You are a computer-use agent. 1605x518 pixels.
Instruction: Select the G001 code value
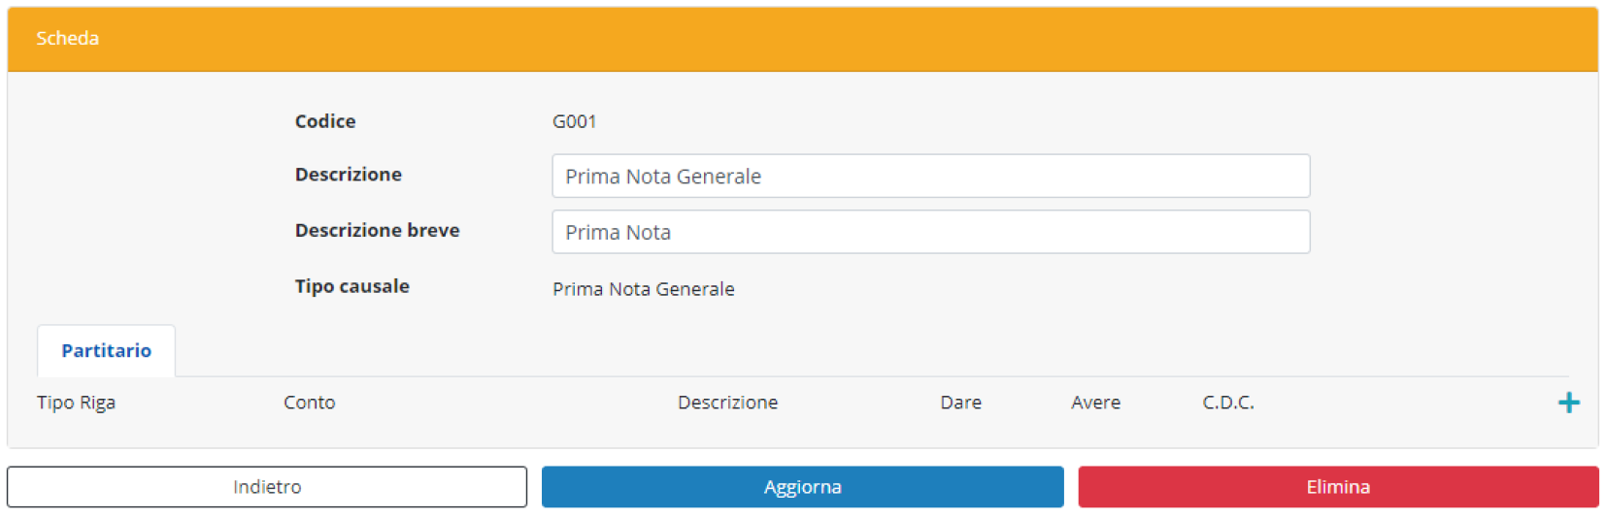click(x=574, y=121)
